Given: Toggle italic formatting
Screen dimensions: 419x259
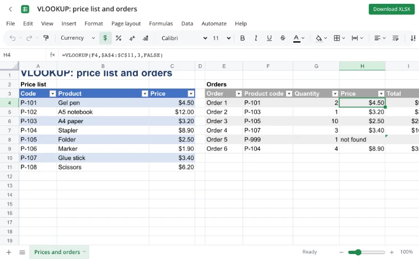Looking at the screenshot, I should tap(256, 38).
